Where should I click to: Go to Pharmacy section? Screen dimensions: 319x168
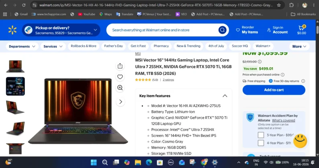click(x=161, y=46)
